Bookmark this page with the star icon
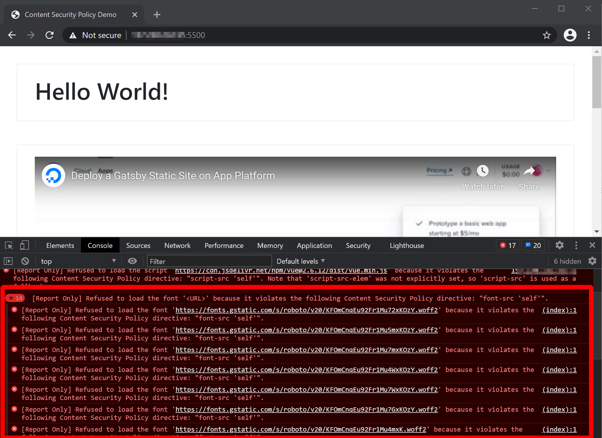 click(546, 35)
